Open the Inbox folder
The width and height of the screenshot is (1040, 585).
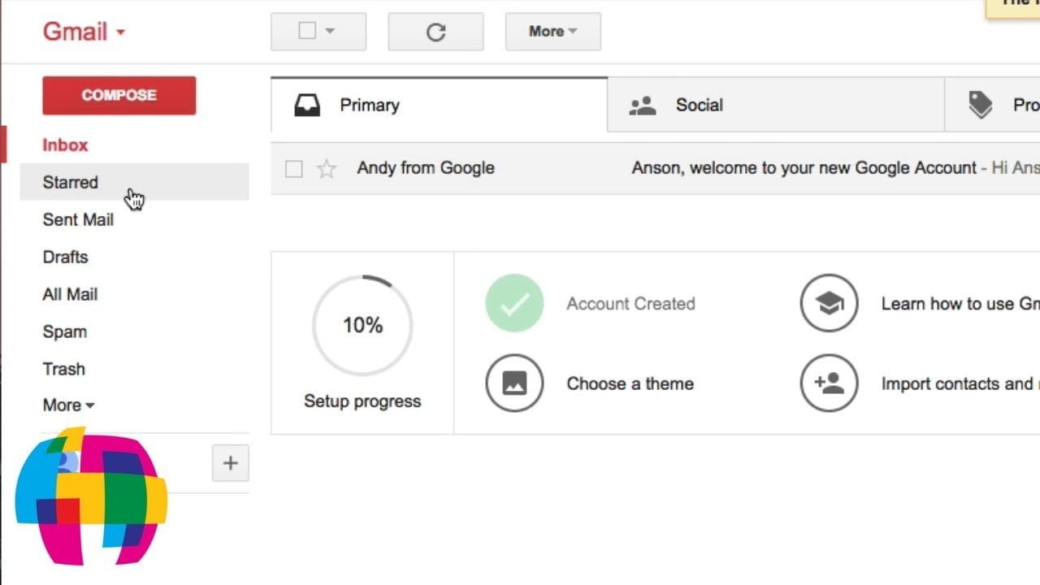pos(65,145)
